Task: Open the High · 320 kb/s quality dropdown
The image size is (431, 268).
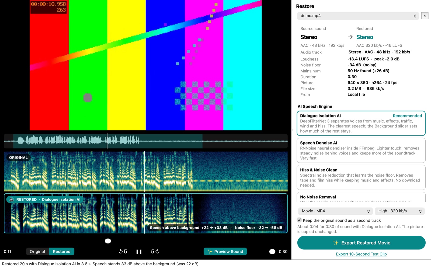Action: coord(399,211)
